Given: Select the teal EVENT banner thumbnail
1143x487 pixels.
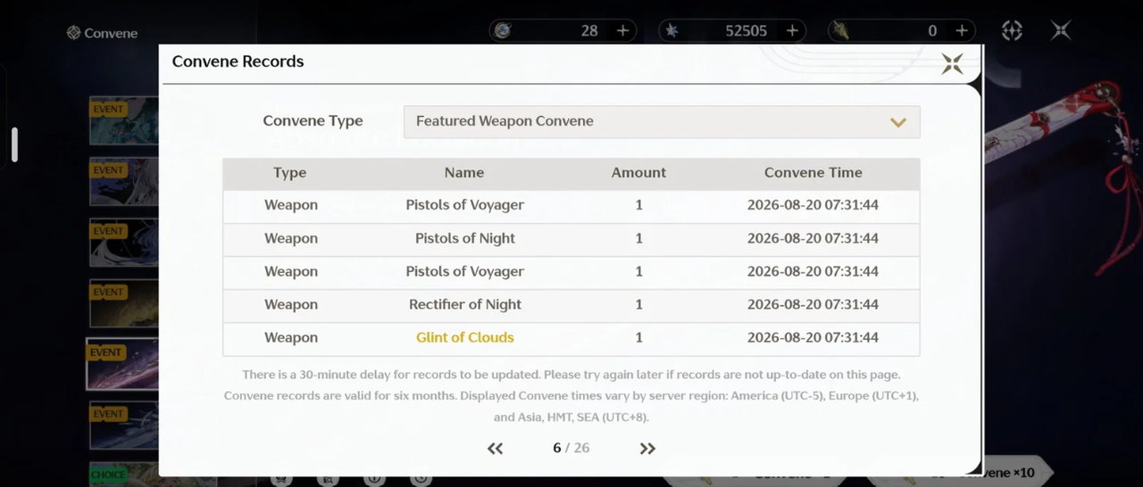Looking at the screenshot, I should click(x=123, y=120).
